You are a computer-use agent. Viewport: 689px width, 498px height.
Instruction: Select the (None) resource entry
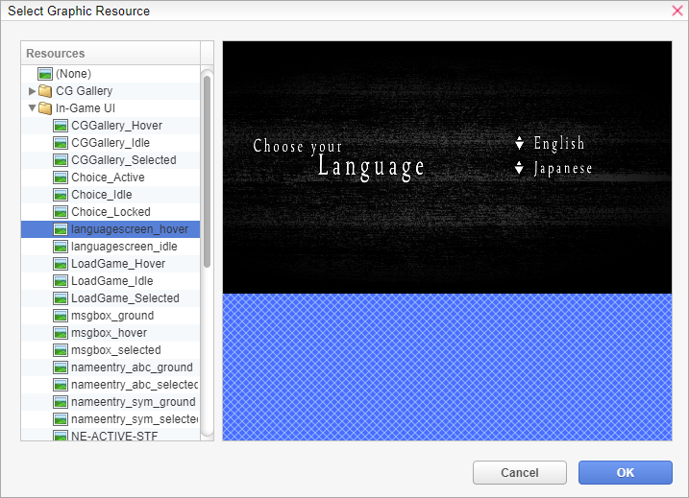(x=73, y=74)
